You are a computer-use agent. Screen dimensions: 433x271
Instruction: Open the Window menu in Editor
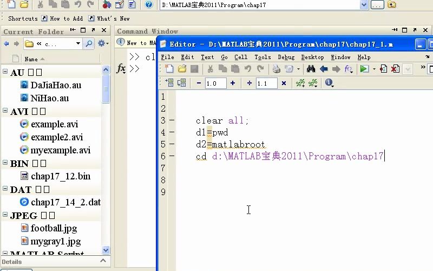(340, 57)
